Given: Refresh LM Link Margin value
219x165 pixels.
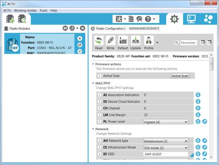Looking at the screenshot, I should pos(198,115).
